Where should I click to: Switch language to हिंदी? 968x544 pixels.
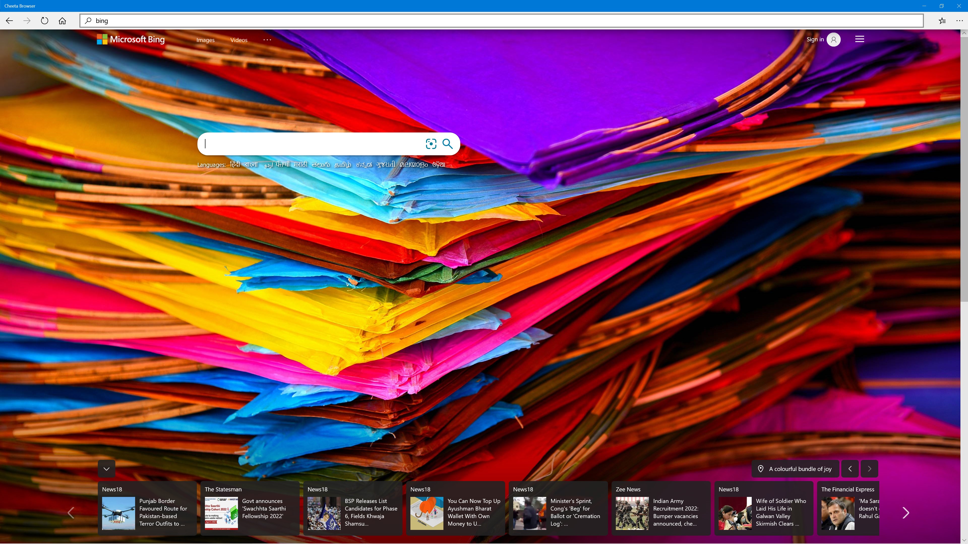click(x=235, y=164)
